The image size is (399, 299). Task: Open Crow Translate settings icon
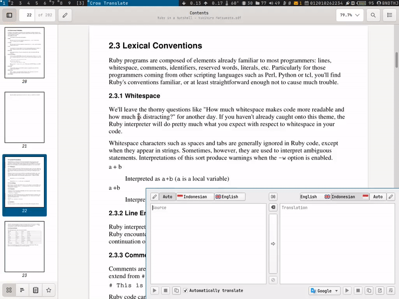pyautogui.click(x=391, y=291)
